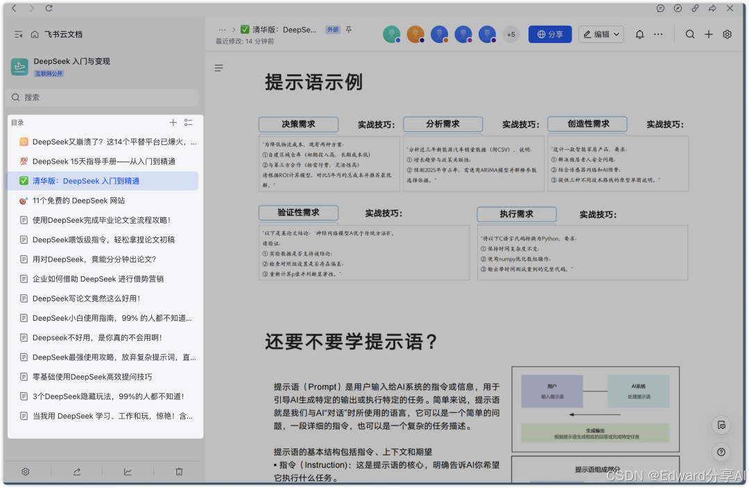Open the 编辑 mode dropdown

tap(601, 35)
